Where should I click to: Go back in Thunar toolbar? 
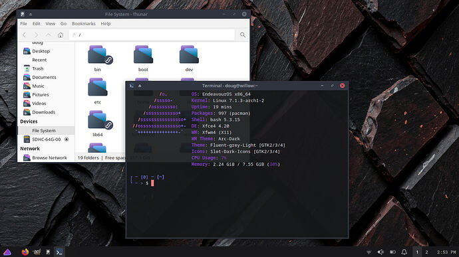coord(25,35)
